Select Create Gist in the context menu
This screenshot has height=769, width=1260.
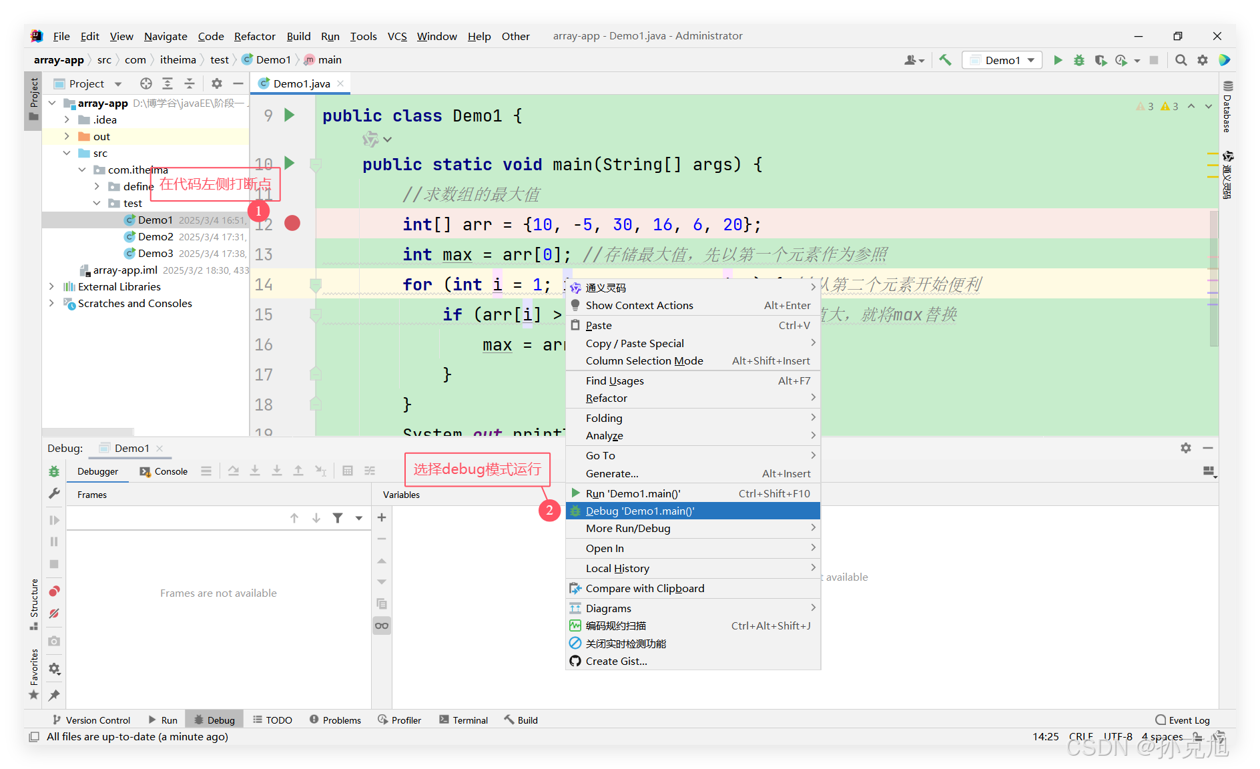693,661
